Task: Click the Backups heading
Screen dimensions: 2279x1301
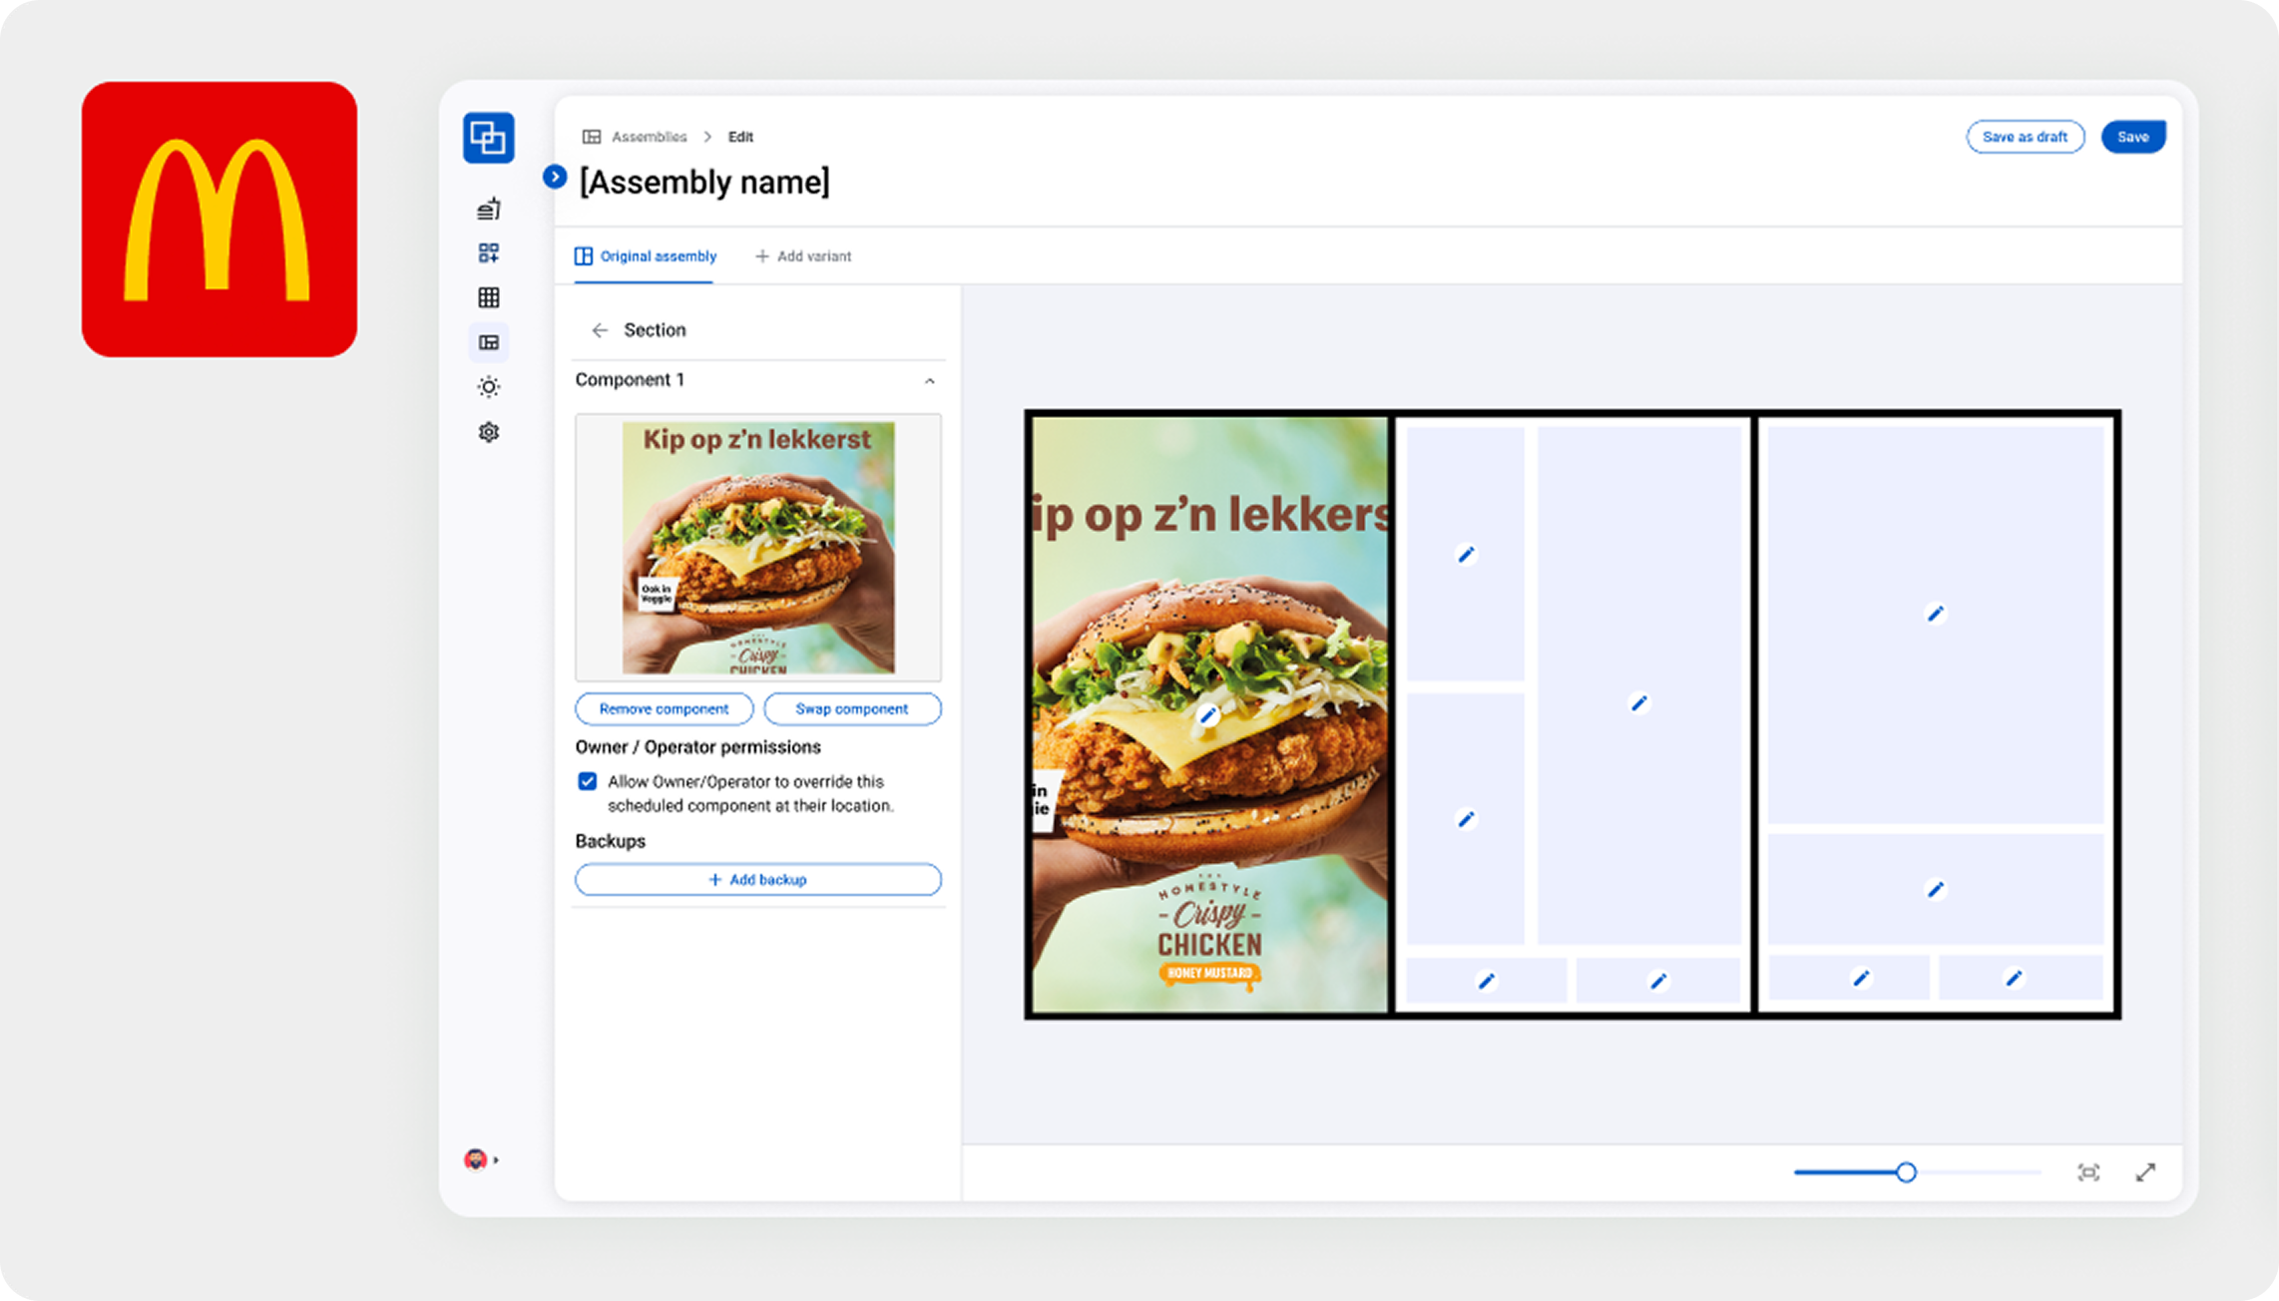Action: (611, 841)
